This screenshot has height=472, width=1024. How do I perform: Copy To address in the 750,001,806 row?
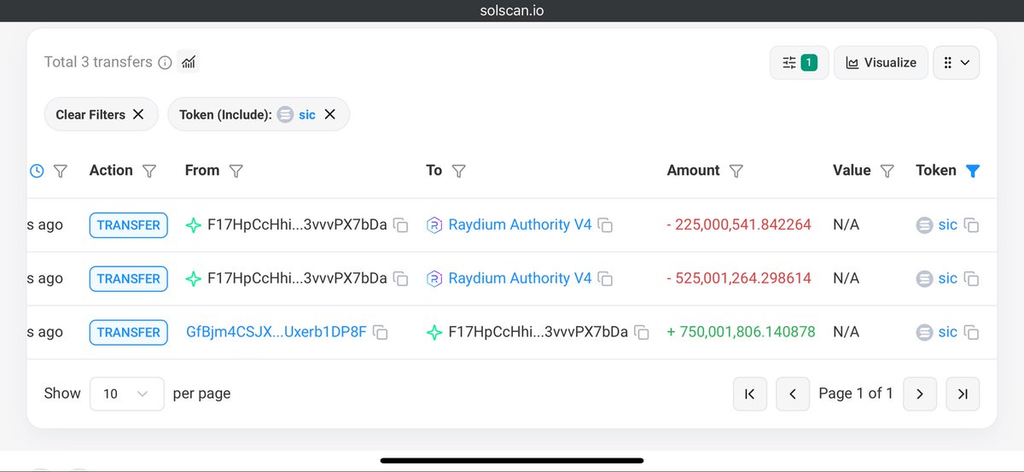point(642,333)
